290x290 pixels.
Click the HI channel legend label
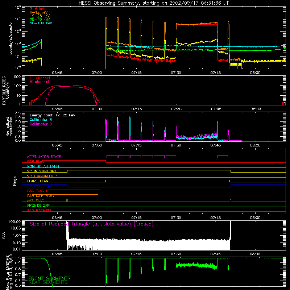(x=40, y=82)
